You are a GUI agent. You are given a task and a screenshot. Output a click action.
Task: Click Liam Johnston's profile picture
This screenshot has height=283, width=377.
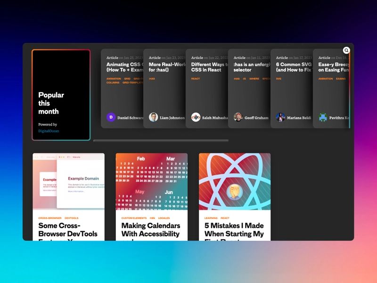[152, 117]
